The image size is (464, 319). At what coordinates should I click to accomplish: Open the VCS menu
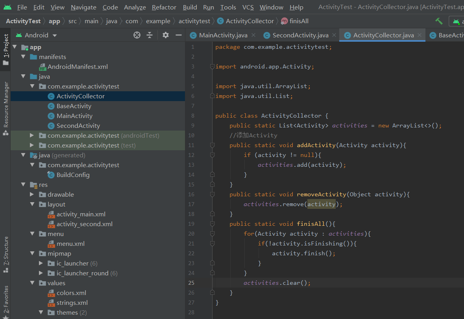(x=248, y=7)
